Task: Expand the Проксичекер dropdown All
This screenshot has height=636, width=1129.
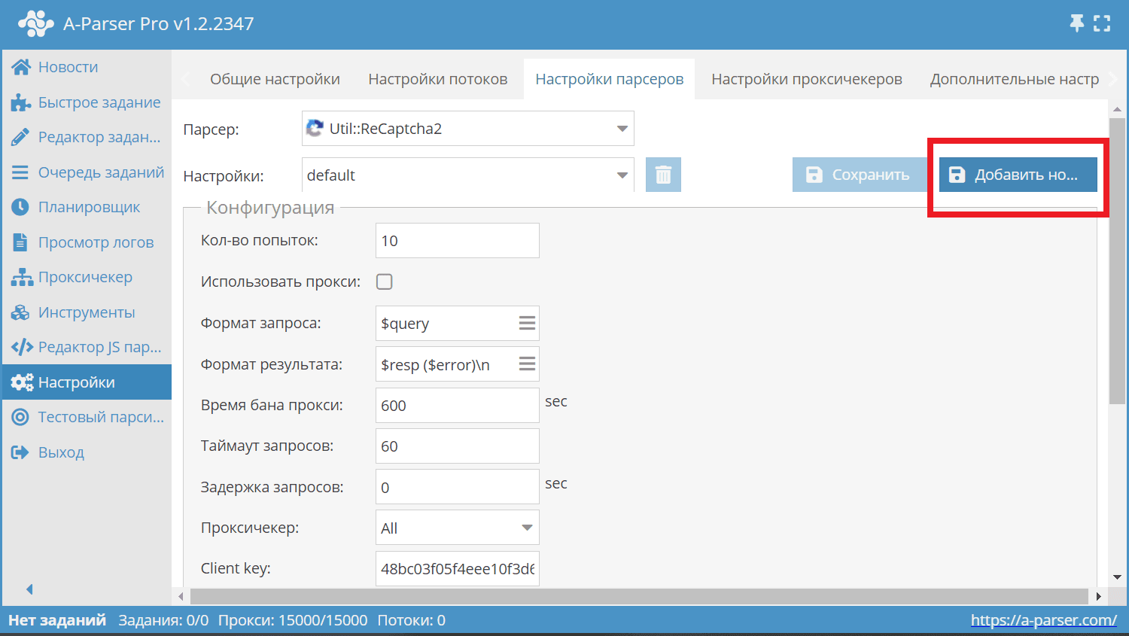Action: coord(457,528)
